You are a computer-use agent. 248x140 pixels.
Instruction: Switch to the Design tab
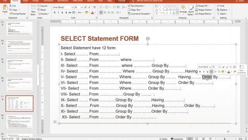[35, 1]
